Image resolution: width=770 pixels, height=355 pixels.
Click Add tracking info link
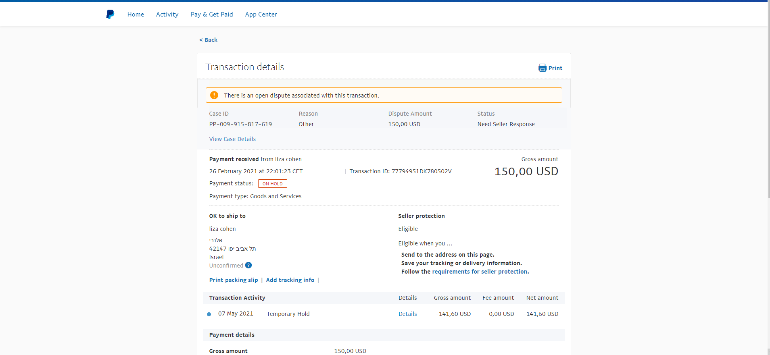coord(290,280)
